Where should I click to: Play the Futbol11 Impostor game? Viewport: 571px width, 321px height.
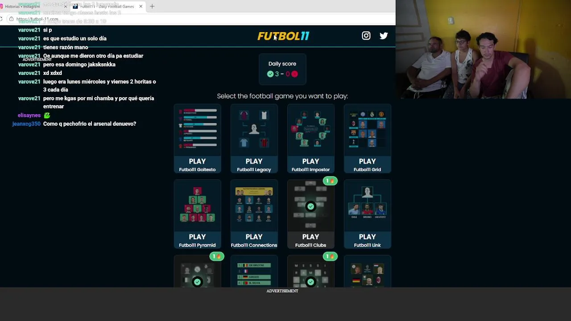coord(310,164)
